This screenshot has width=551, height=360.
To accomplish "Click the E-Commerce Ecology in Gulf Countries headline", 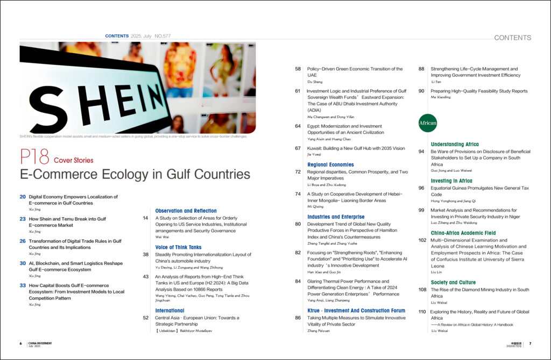I will (135, 174).
